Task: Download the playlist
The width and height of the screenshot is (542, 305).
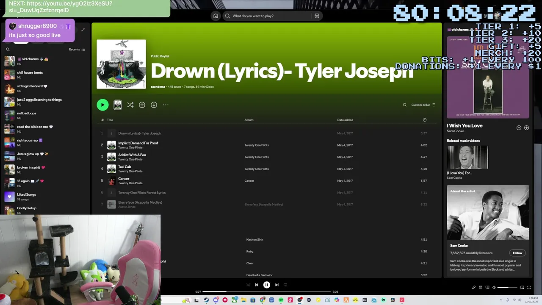Action: 154,105
